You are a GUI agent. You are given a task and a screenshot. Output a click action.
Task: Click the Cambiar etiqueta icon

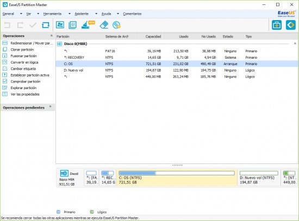[x=5, y=68]
